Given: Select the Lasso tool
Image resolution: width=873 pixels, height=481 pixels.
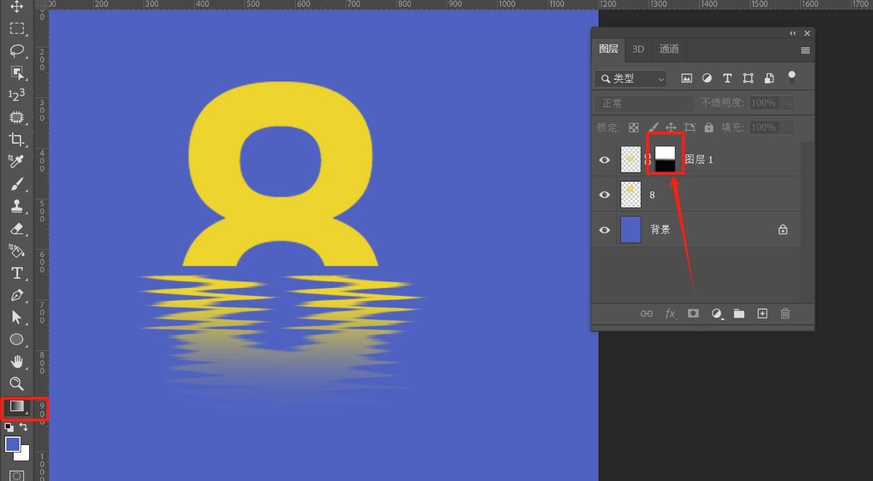Looking at the screenshot, I should (17, 51).
